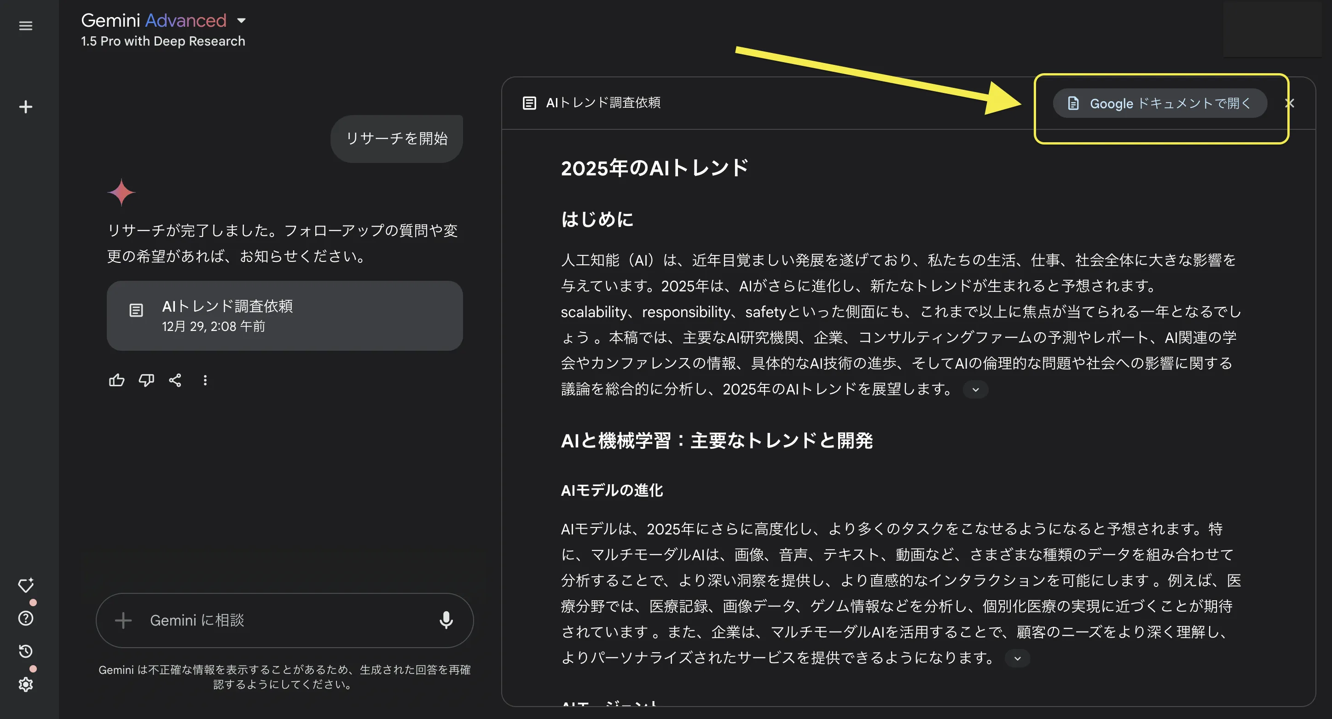
Task: Click the attachment plus in the prompt box
Action: [123, 620]
